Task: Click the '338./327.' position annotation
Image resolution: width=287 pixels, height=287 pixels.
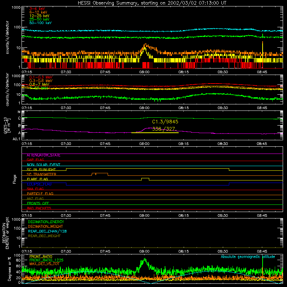Action: [x=164, y=129]
